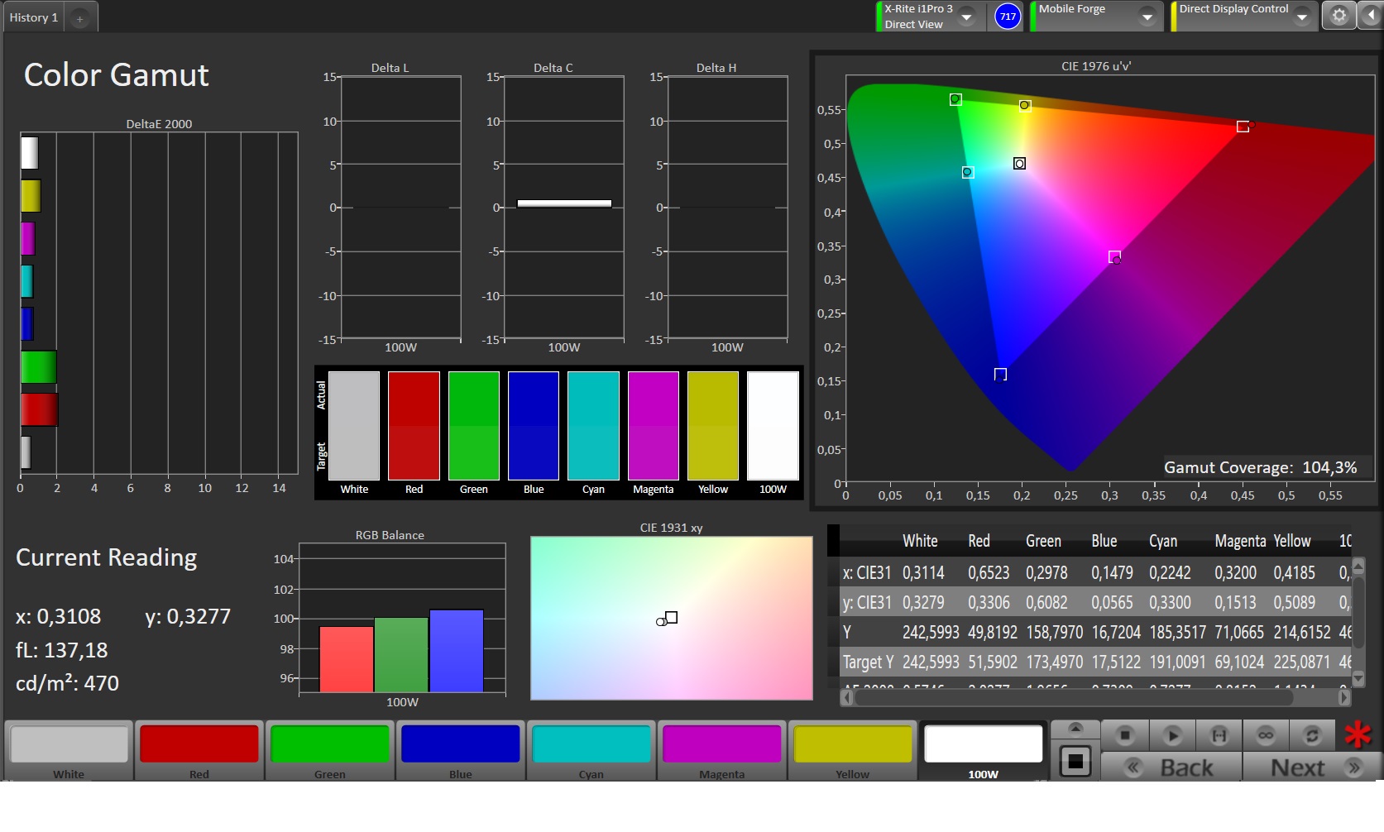The image size is (1384, 832).
Task: Switch to the History 1 tab
Action: tap(34, 17)
